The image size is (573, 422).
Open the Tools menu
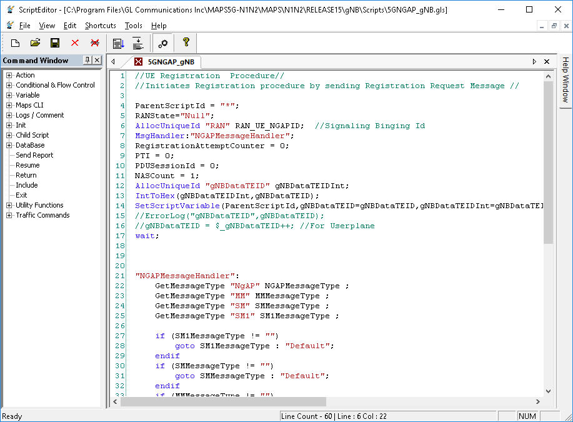point(133,26)
